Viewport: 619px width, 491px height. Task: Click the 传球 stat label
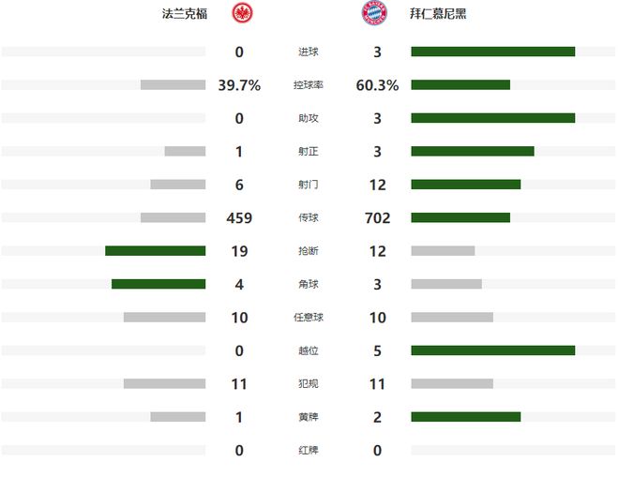pos(308,218)
